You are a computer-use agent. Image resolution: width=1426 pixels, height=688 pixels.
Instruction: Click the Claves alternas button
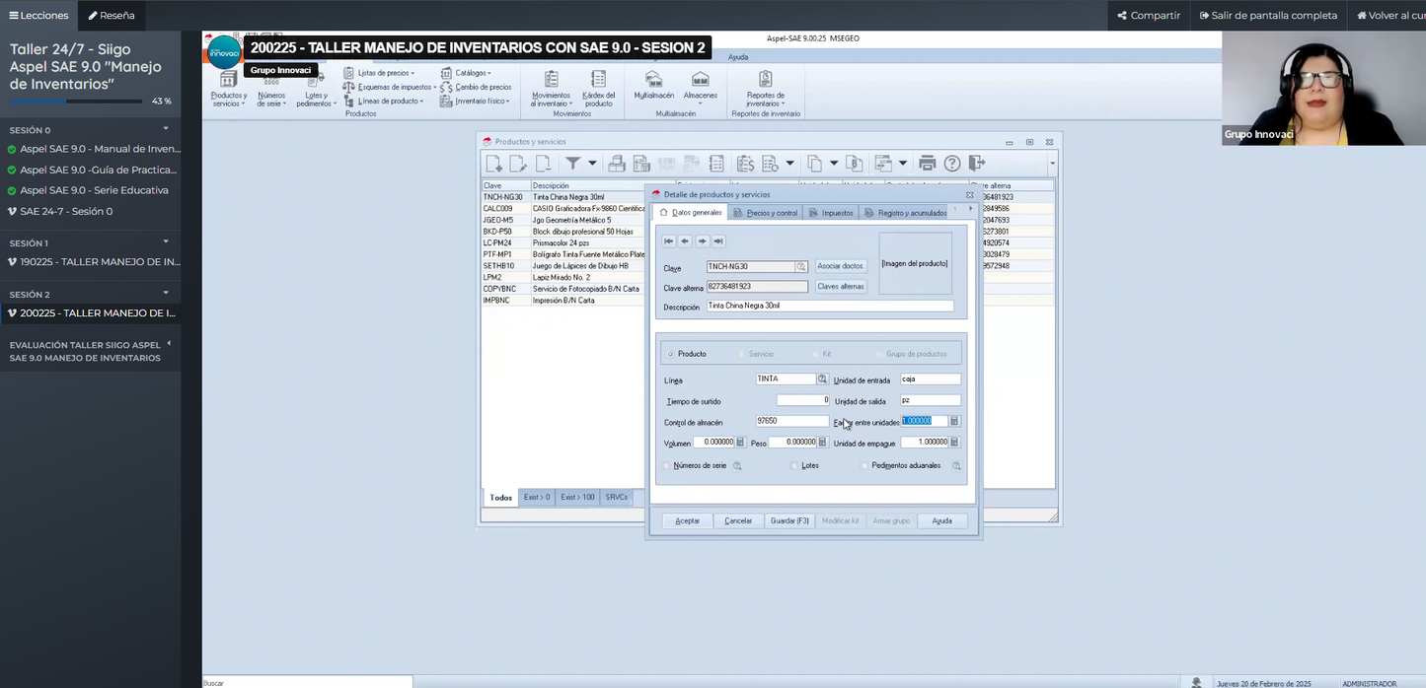coord(841,287)
